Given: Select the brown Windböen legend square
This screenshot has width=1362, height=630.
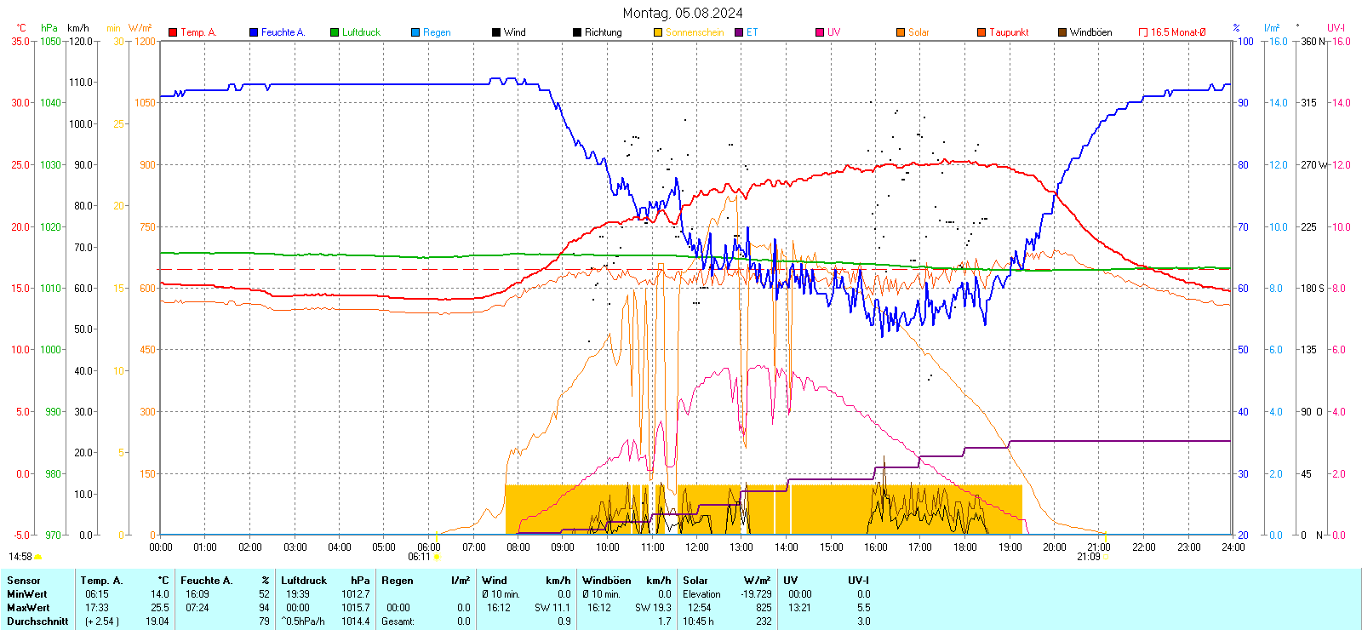Looking at the screenshot, I should 1062,32.
